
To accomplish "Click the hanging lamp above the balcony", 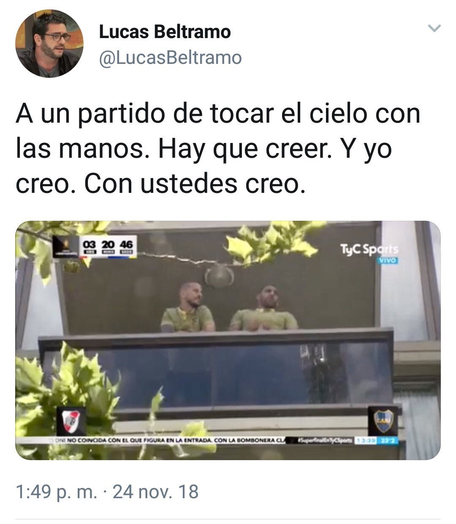I will [x=219, y=276].
